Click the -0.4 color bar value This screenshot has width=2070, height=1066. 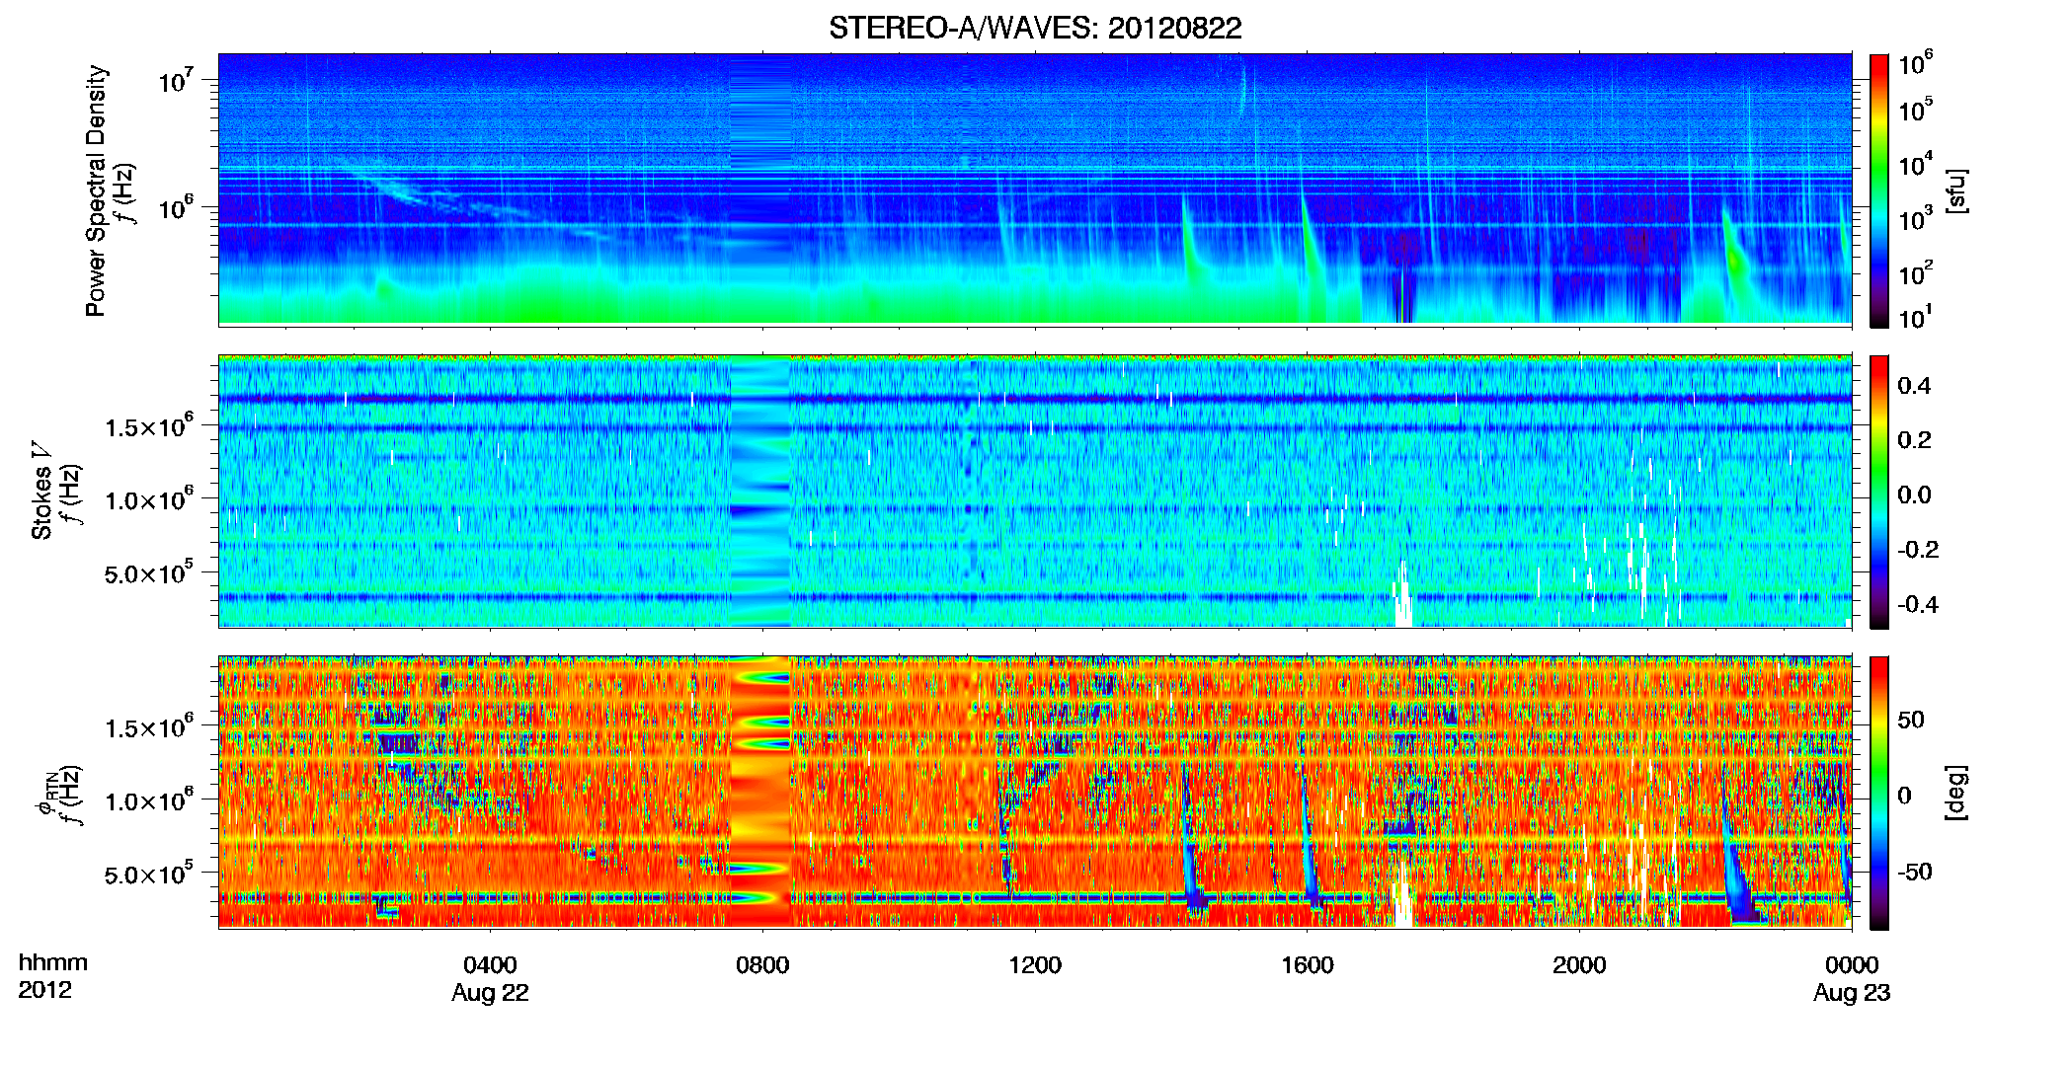pyautogui.click(x=1918, y=605)
